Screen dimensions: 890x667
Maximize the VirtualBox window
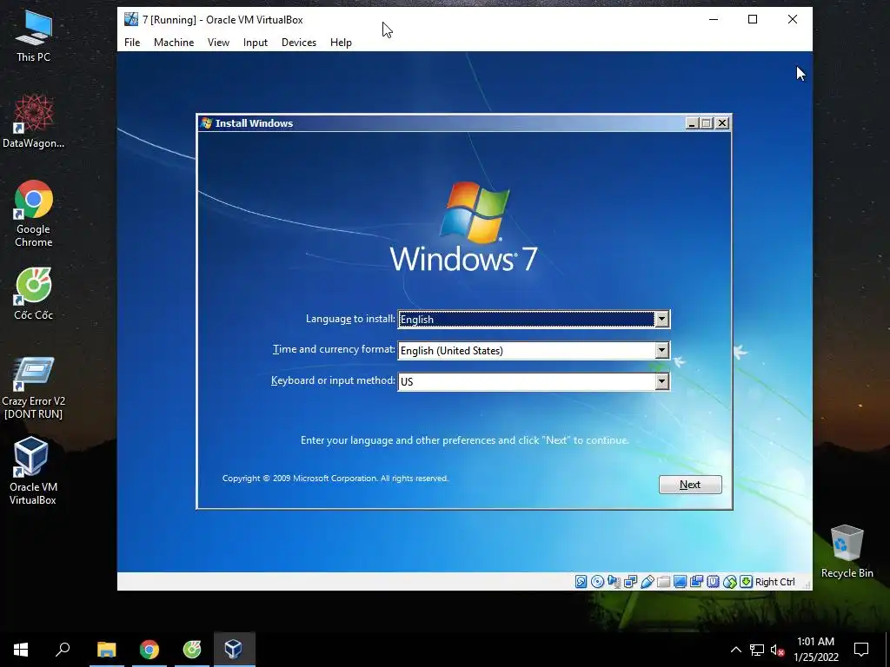coord(753,19)
